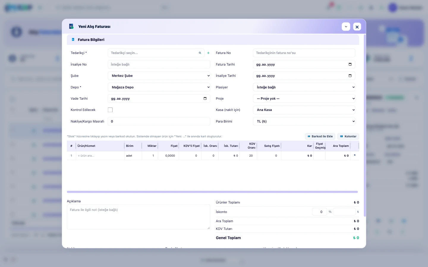
Task: Click the KDV Oranı cell showing 20
Action: click(x=248, y=156)
